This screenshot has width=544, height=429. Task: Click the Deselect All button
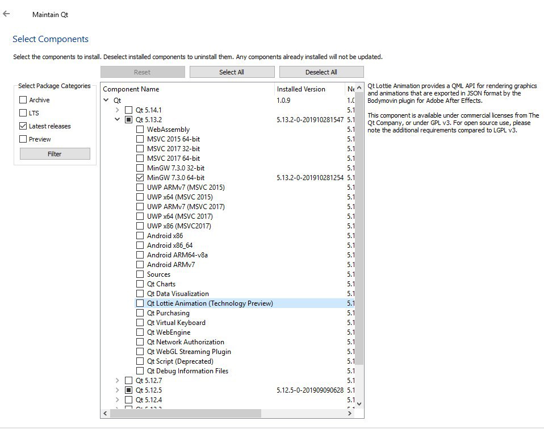(x=321, y=72)
